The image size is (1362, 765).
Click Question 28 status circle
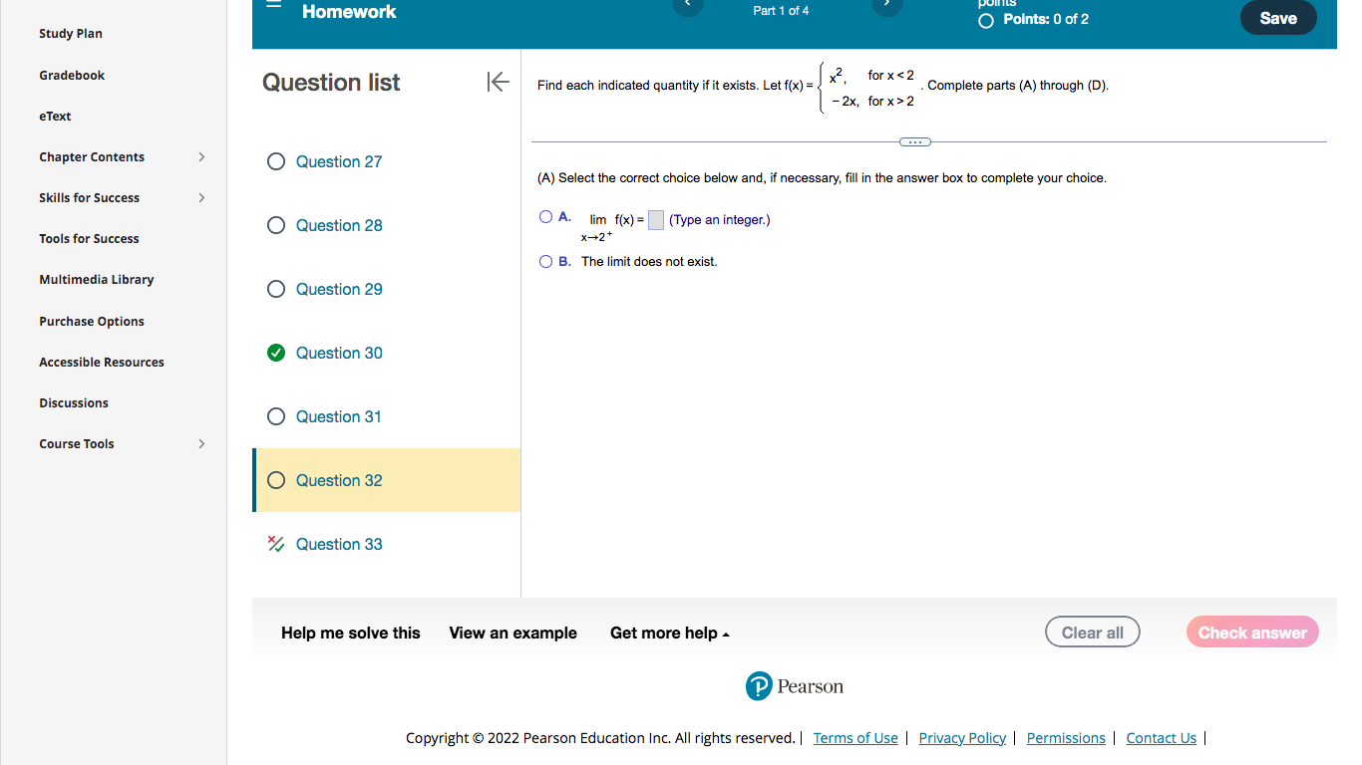276,225
